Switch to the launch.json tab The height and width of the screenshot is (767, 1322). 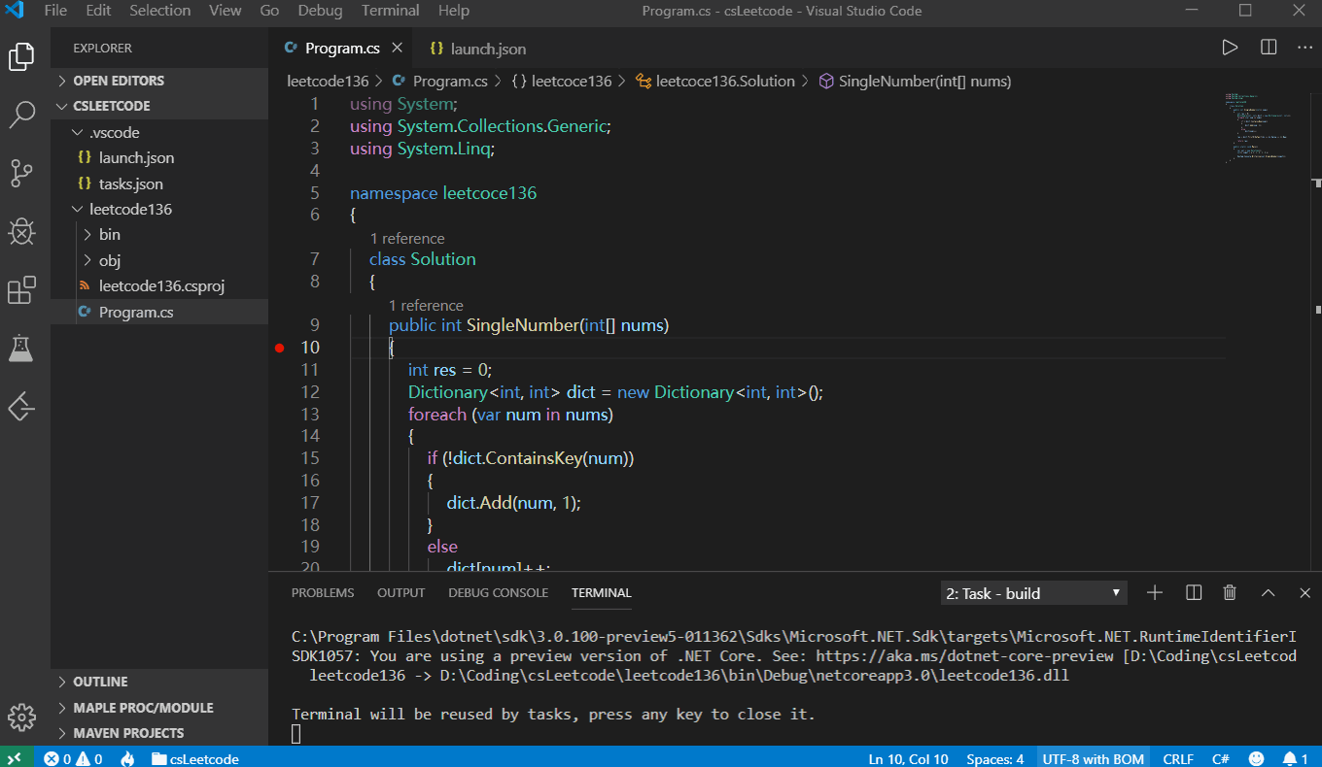[485, 47]
